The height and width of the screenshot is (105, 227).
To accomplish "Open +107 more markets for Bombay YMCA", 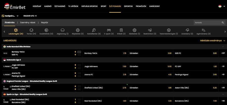I will coord(223,53).
